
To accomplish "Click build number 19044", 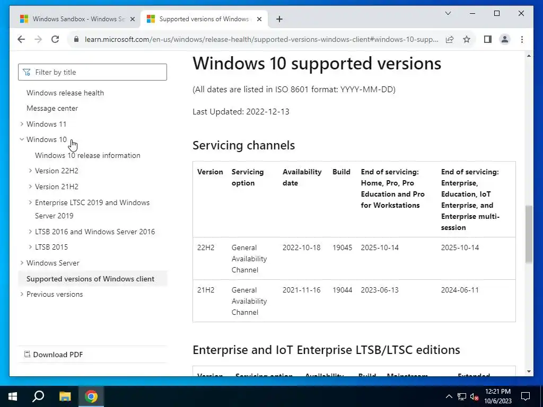I will pyautogui.click(x=342, y=290).
